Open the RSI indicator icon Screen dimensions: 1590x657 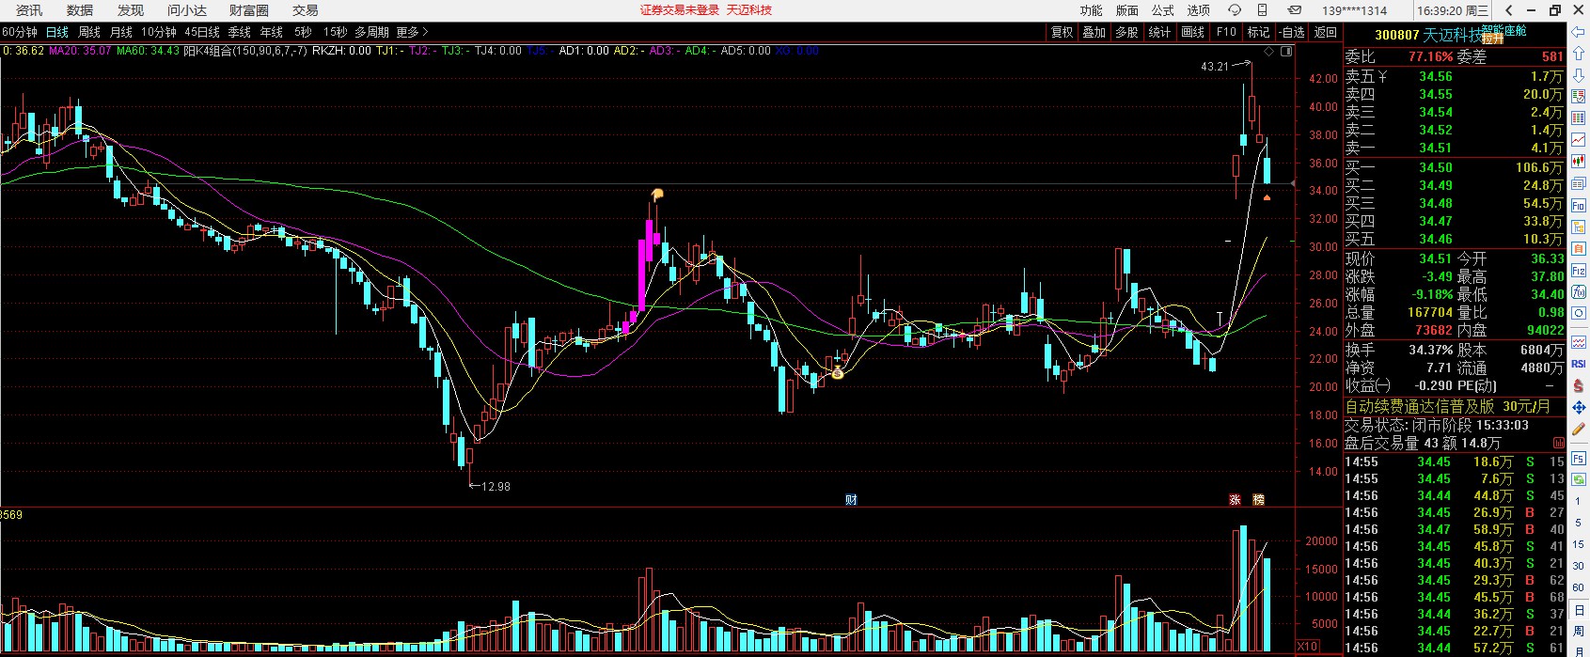click(1579, 364)
